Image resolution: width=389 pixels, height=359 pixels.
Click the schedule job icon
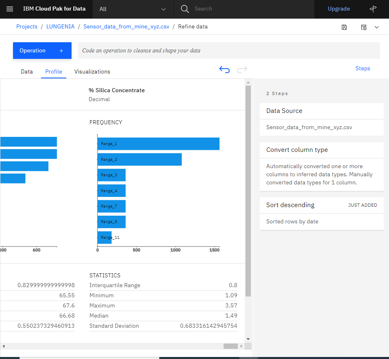[363, 27]
